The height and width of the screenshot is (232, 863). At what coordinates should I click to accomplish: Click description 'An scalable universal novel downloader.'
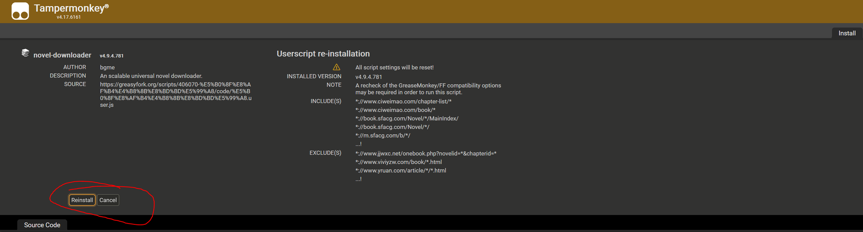coord(151,76)
